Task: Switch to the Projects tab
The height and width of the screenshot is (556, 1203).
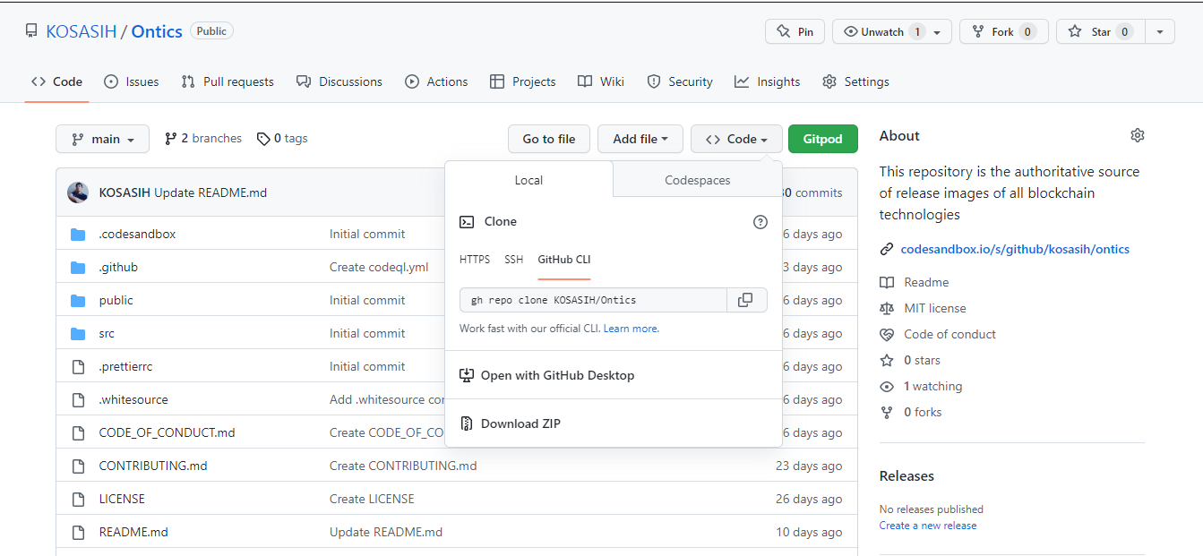Action: point(523,81)
